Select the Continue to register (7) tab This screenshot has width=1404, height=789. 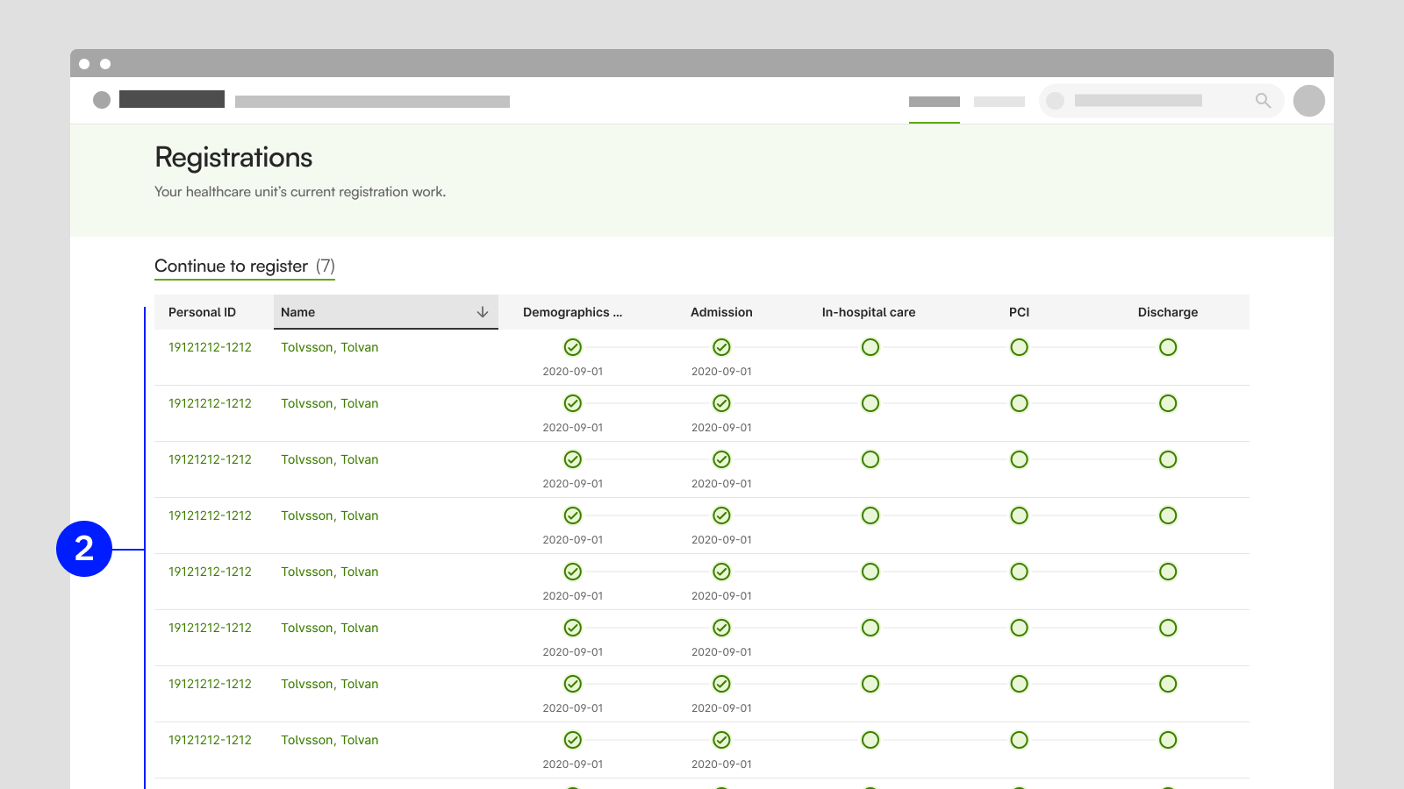coord(245,267)
